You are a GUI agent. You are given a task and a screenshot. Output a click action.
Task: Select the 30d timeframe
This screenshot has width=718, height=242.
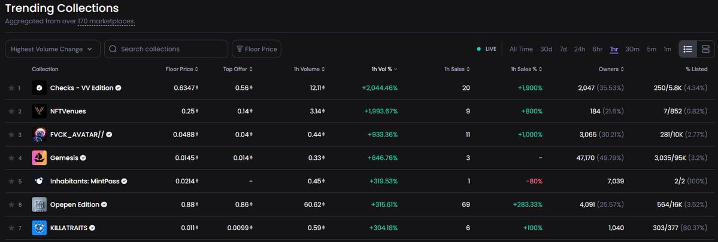546,49
